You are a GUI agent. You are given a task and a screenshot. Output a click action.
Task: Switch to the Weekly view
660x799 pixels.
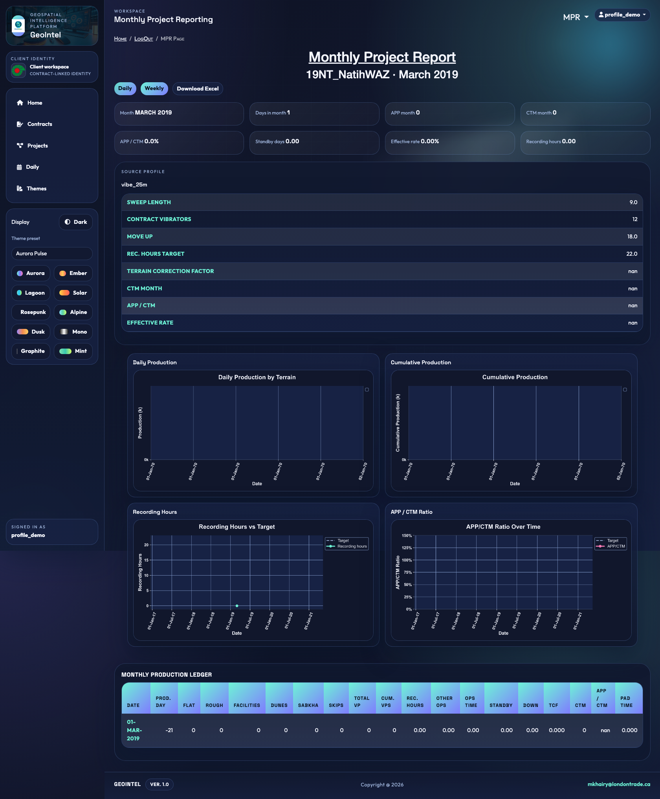coord(154,89)
